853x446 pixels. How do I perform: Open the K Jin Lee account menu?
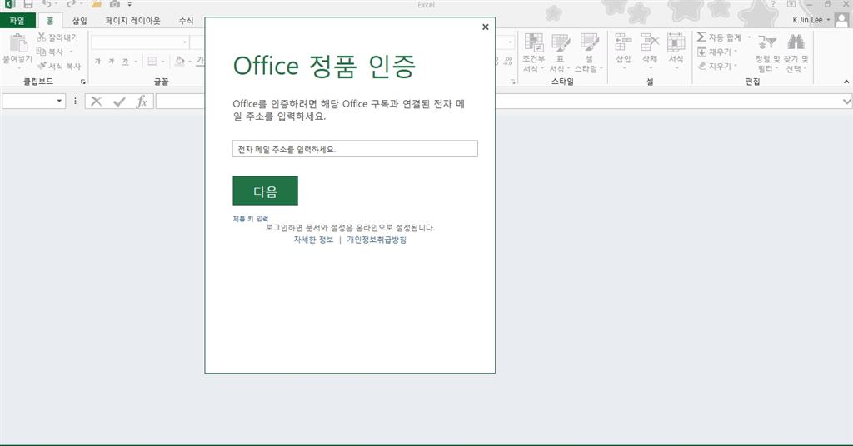811,20
